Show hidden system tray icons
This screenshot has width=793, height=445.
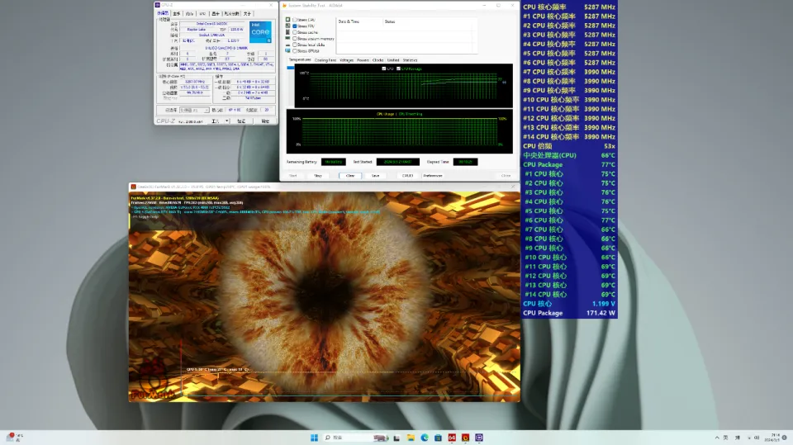[x=717, y=438]
